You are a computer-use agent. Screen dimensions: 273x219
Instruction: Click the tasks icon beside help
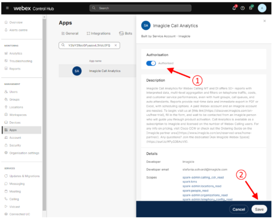(x=251, y=8)
